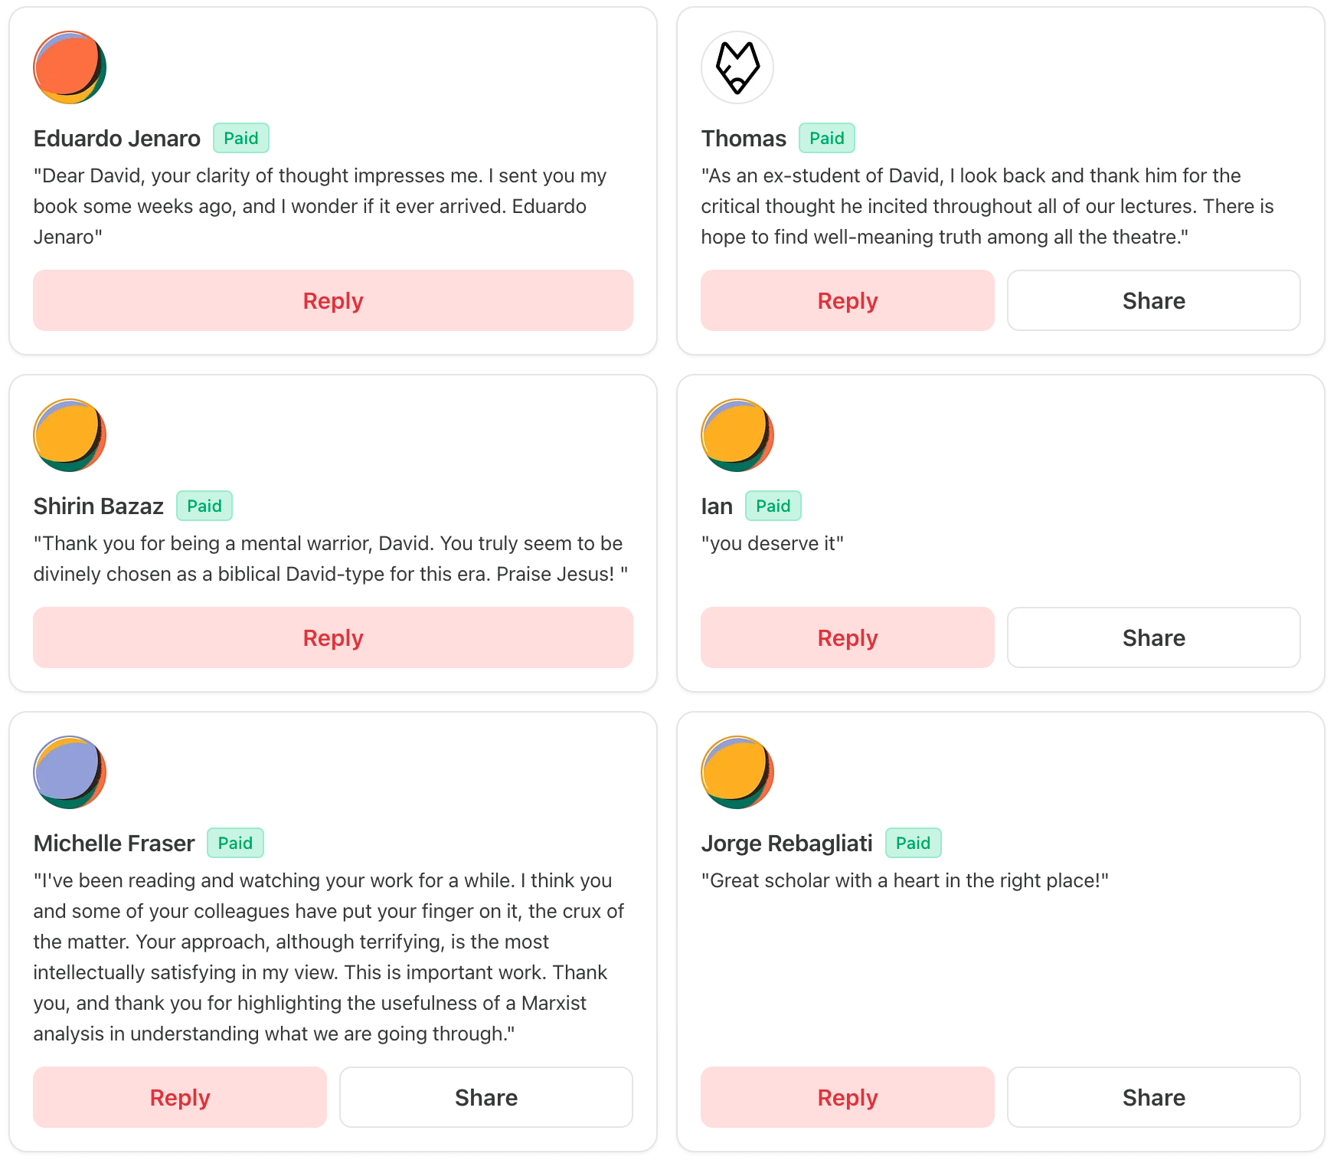Share Ian's "you deserve it" comment
Screen dimensions: 1337x1160
(1153, 637)
